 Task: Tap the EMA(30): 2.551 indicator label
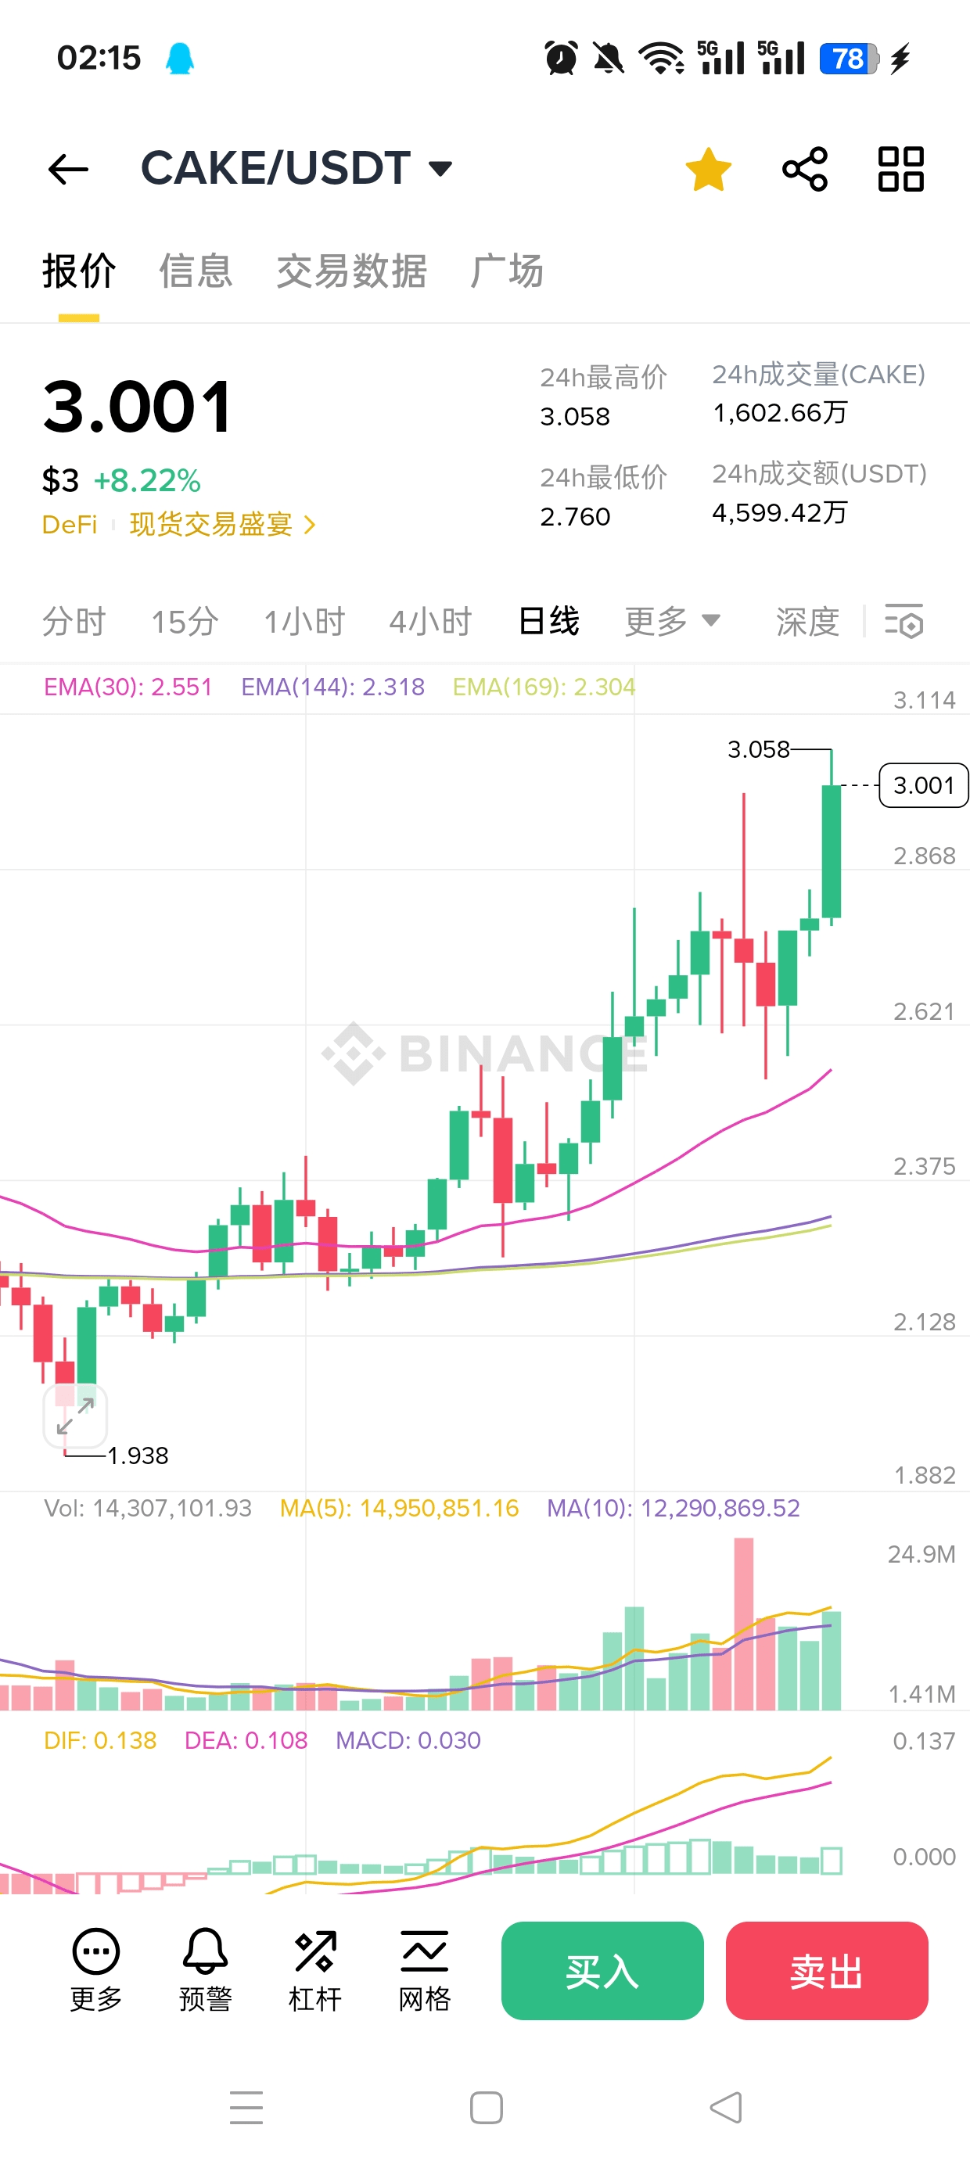coord(128,687)
